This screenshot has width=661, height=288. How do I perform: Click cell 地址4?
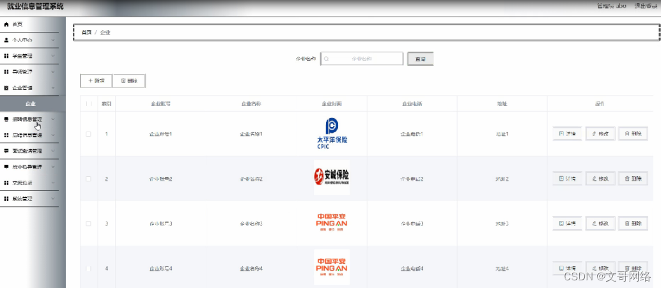502,268
